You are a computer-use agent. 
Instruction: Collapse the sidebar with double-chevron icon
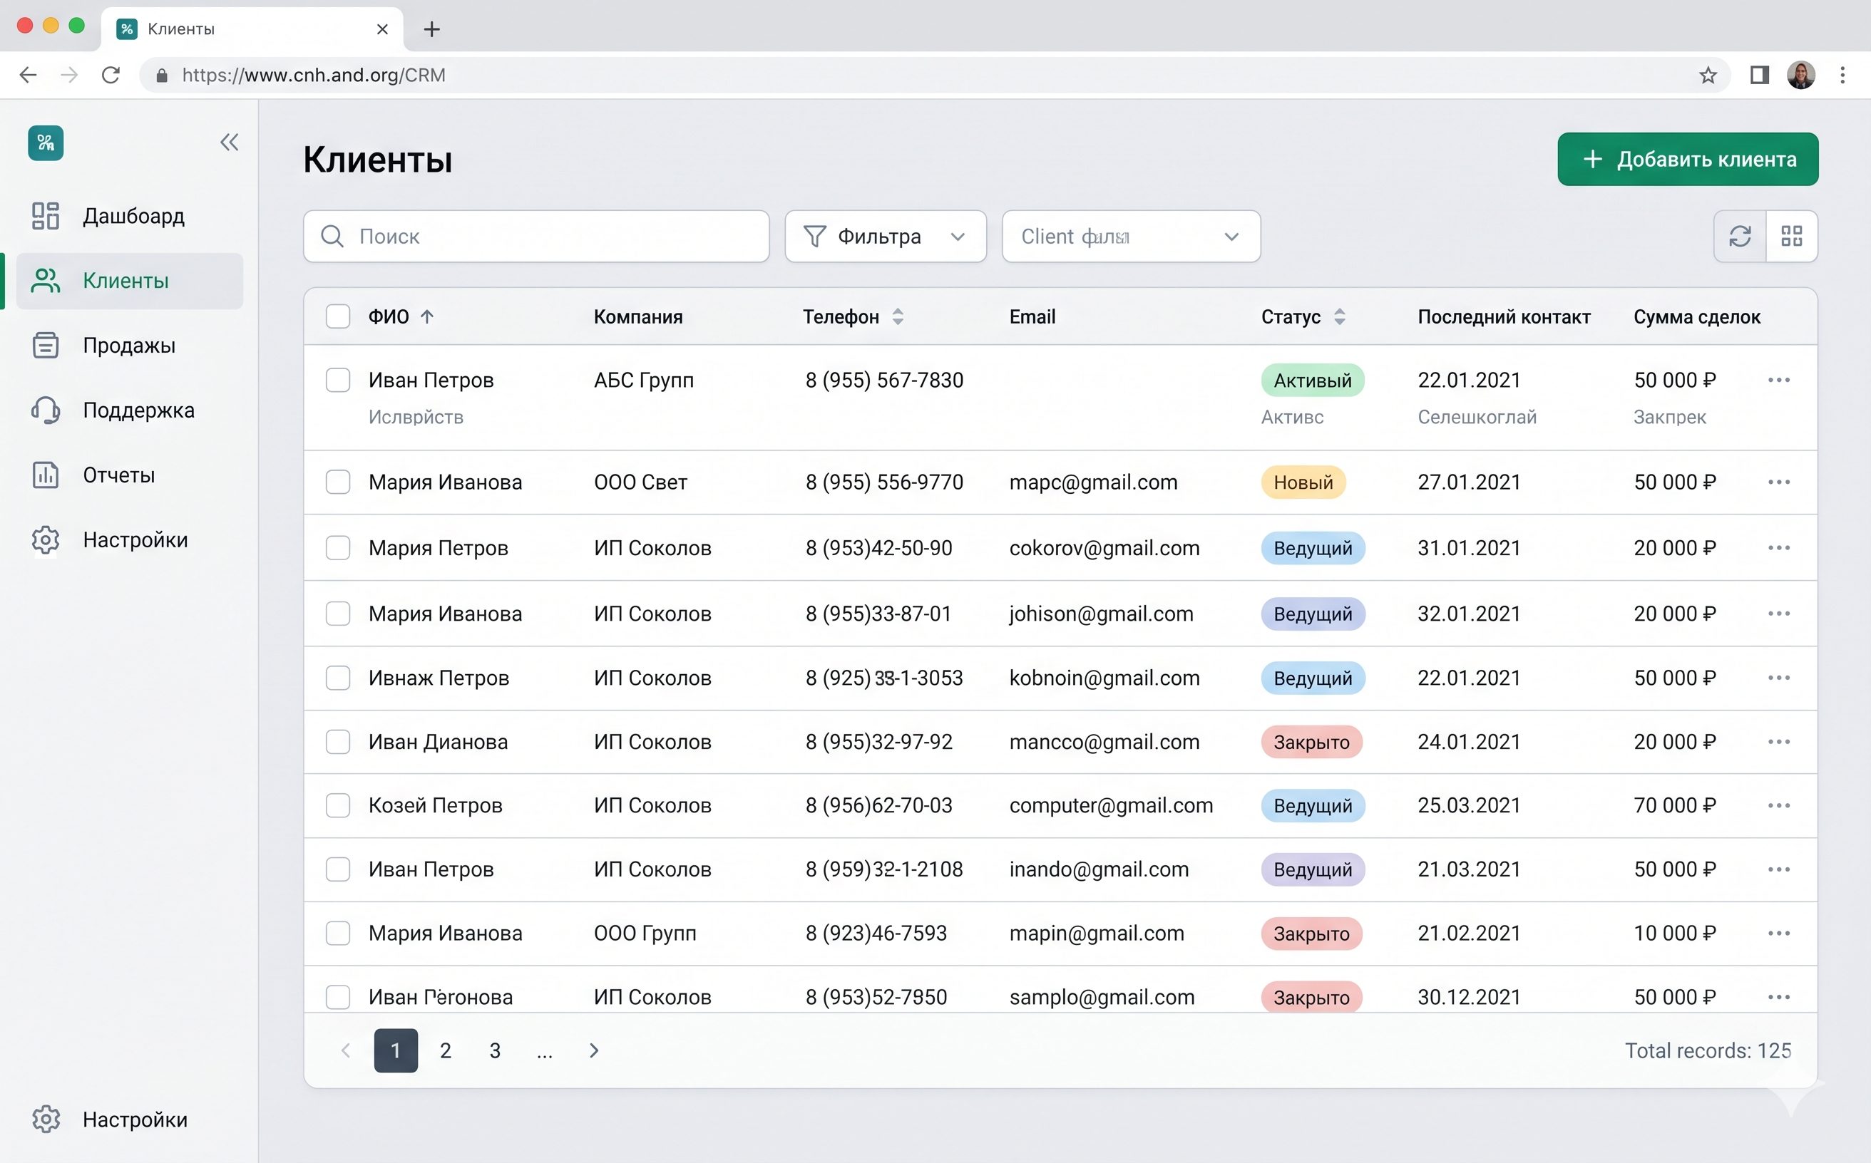point(230,143)
